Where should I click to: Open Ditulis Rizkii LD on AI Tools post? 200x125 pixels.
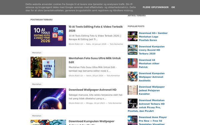click(76, 44)
